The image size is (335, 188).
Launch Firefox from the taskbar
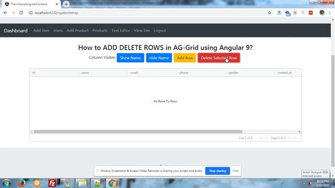click(x=22, y=183)
